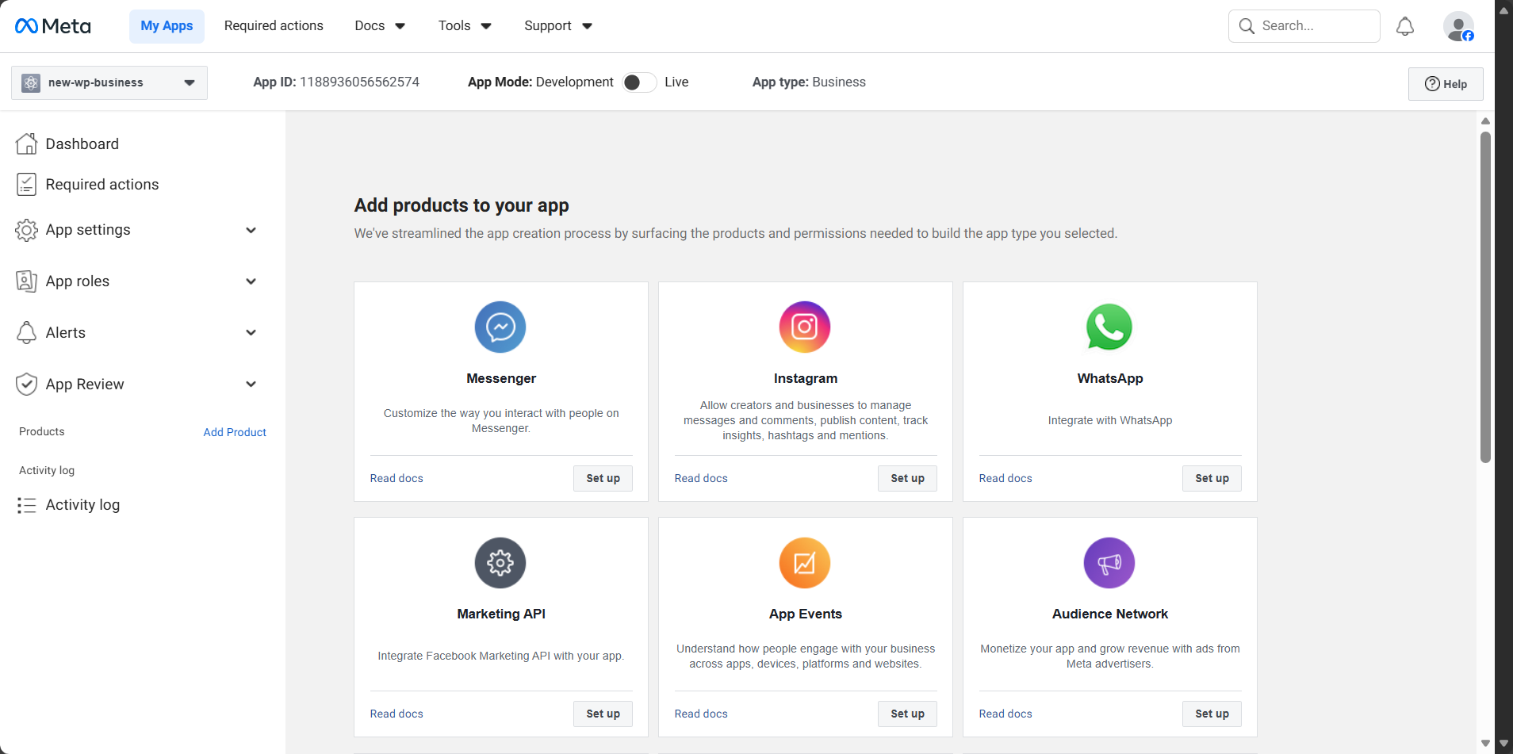Viewport: 1513px width, 754px height.
Task: Click the Audience Network card title
Action: (1110, 614)
